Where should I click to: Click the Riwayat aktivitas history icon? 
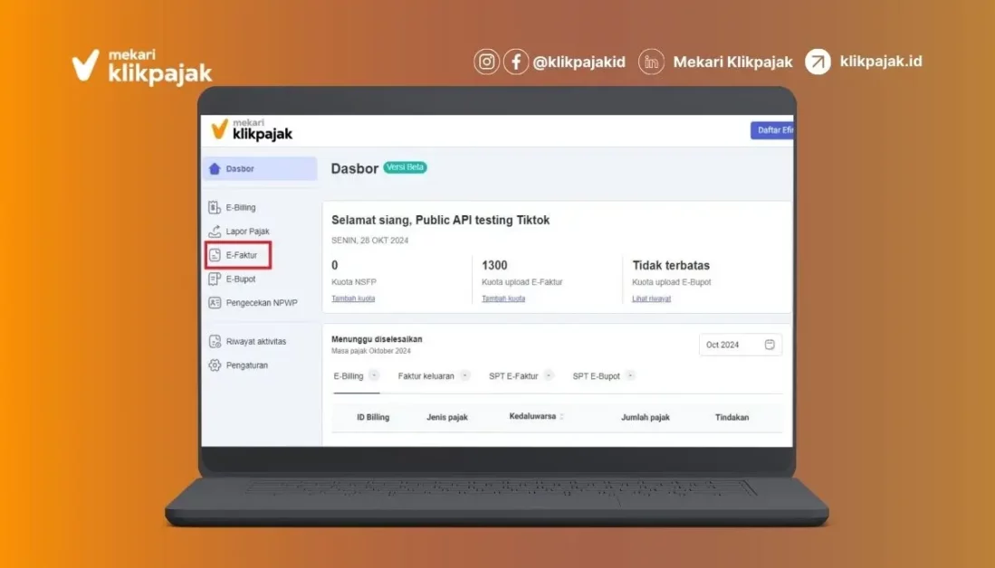point(215,341)
